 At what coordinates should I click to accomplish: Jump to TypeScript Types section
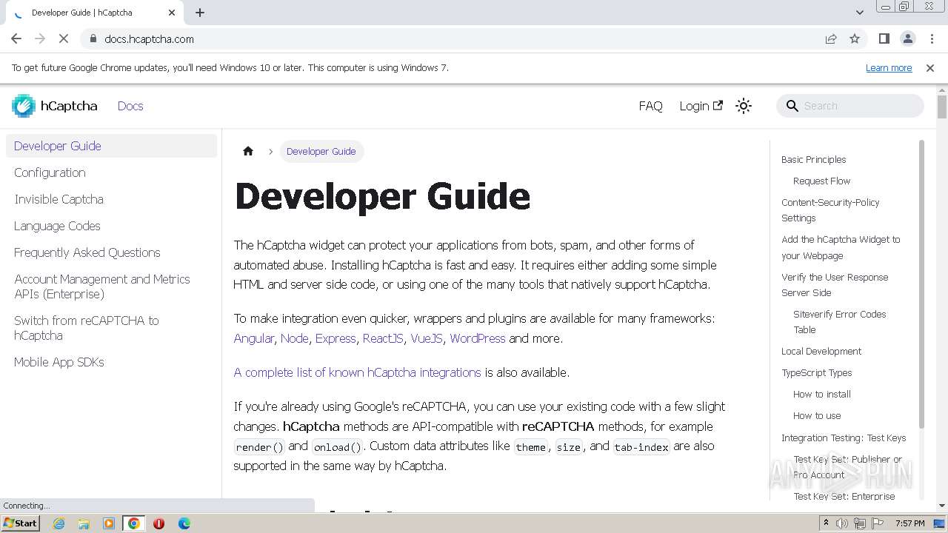[816, 372]
